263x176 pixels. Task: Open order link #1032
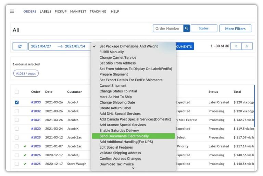tap(36, 111)
